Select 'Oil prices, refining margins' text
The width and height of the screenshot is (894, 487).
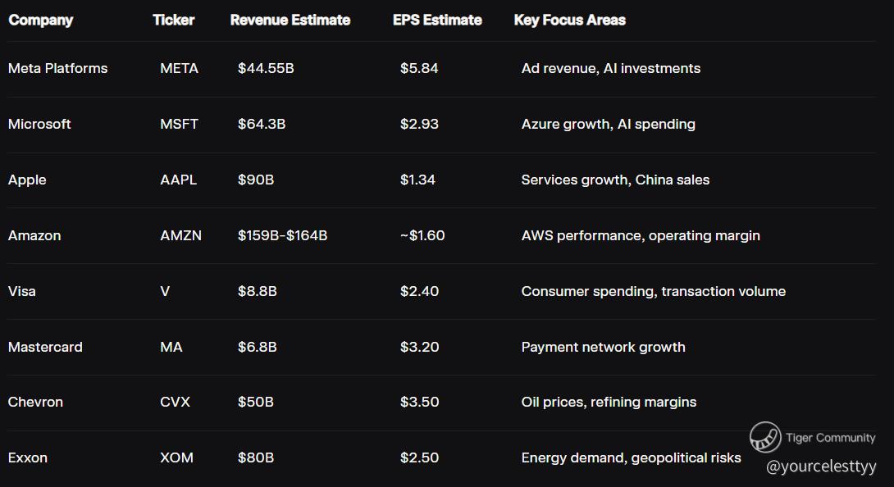point(609,402)
